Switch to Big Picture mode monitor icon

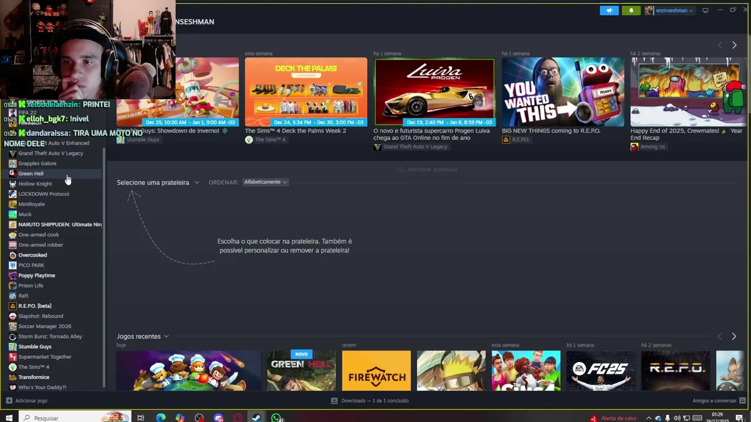[705, 10]
